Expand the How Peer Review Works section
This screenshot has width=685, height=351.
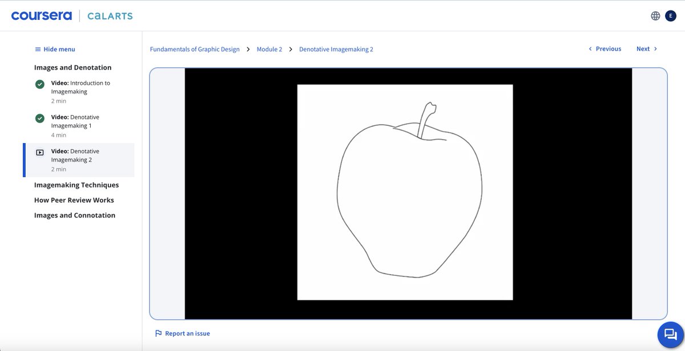pyautogui.click(x=74, y=200)
